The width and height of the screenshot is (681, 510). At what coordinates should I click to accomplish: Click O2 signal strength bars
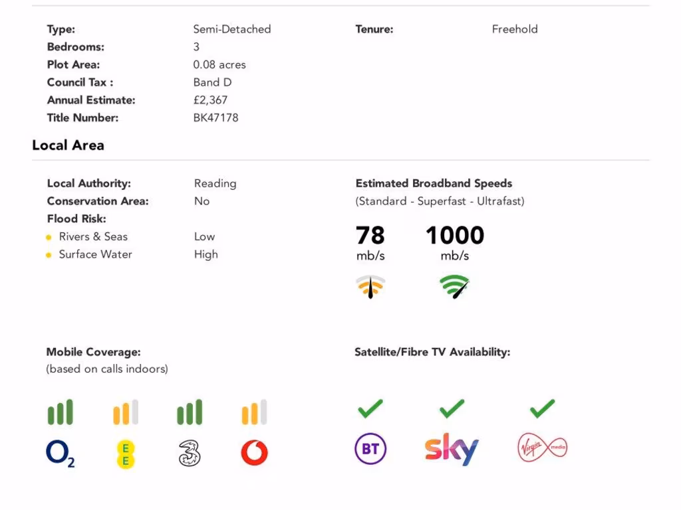(60, 412)
